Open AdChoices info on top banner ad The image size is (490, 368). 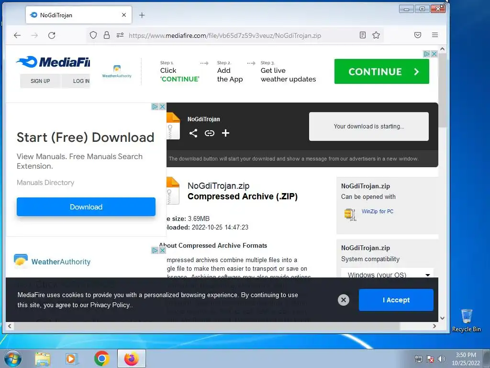pyautogui.click(x=426, y=54)
